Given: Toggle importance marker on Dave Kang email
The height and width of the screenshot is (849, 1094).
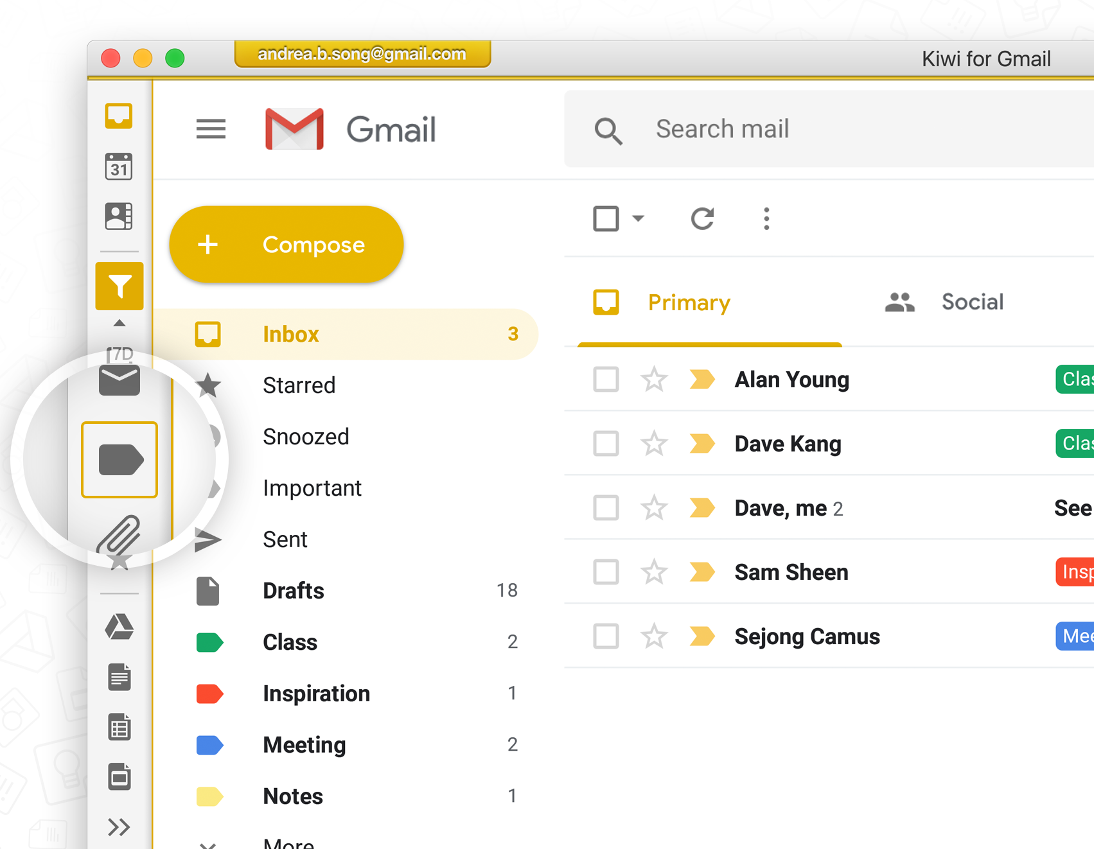Looking at the screenshot, I should click(x=702, y=444).
